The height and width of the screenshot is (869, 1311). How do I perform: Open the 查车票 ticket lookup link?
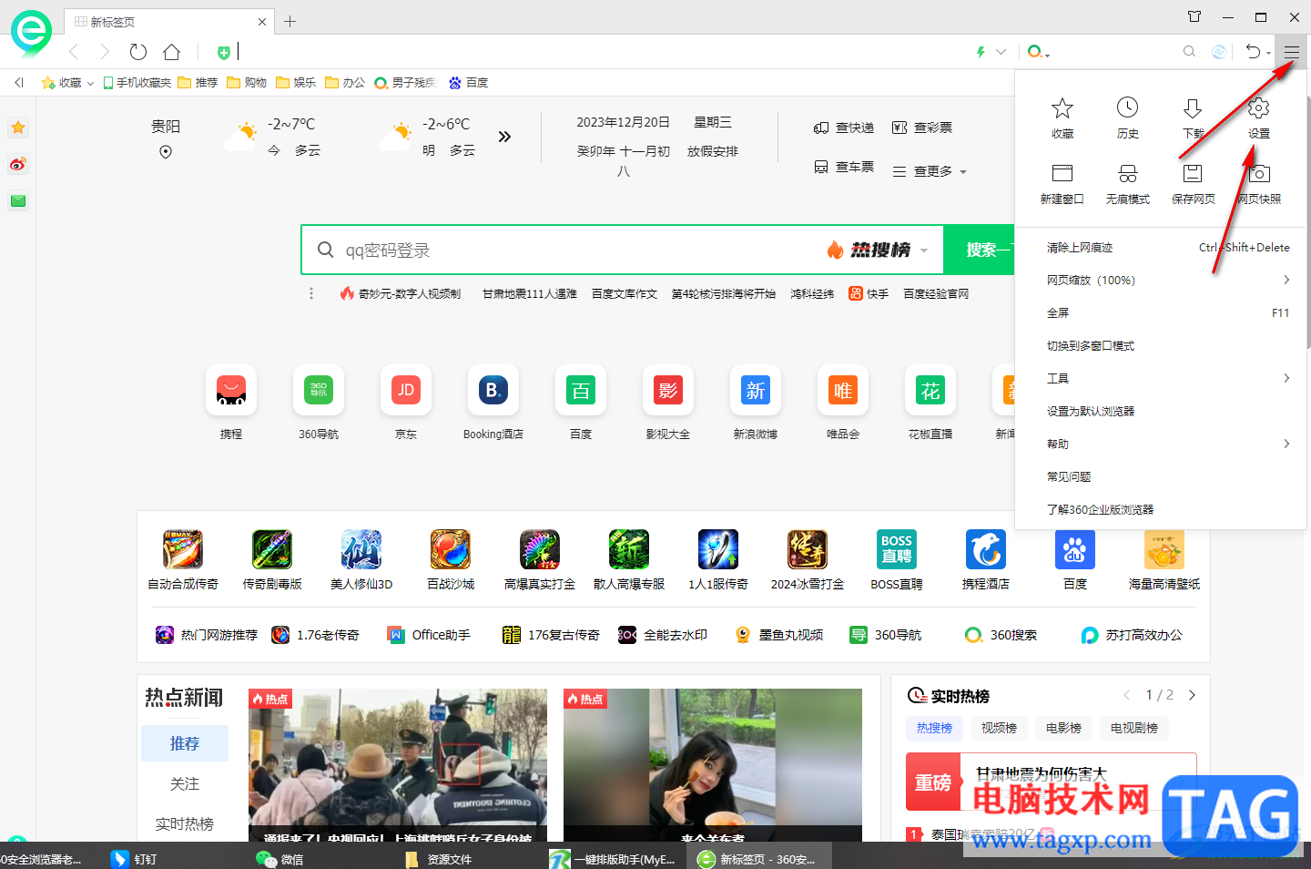[x=844, y=167]
